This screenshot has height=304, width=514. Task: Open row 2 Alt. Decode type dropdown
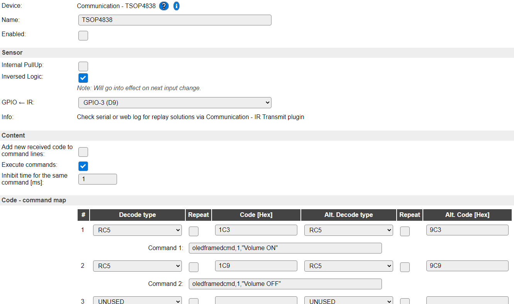348,266
